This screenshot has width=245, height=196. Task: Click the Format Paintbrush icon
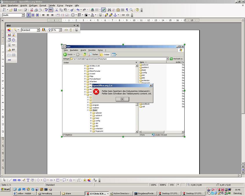(72, 10)
